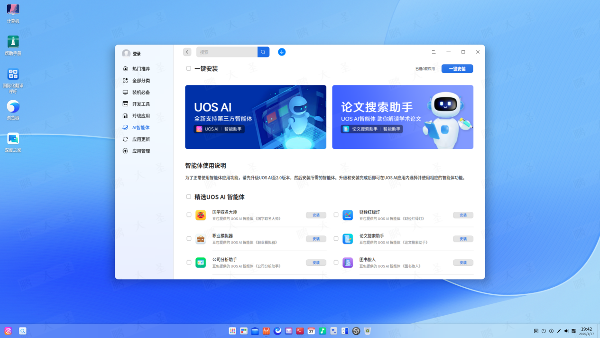Install 国学取名大师
The image size is (600, 338).
[316, 215]
